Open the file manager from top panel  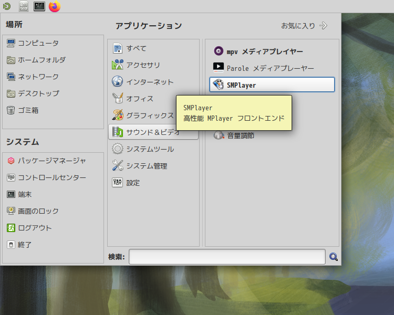pyautogui.click(x=23, y=6)
